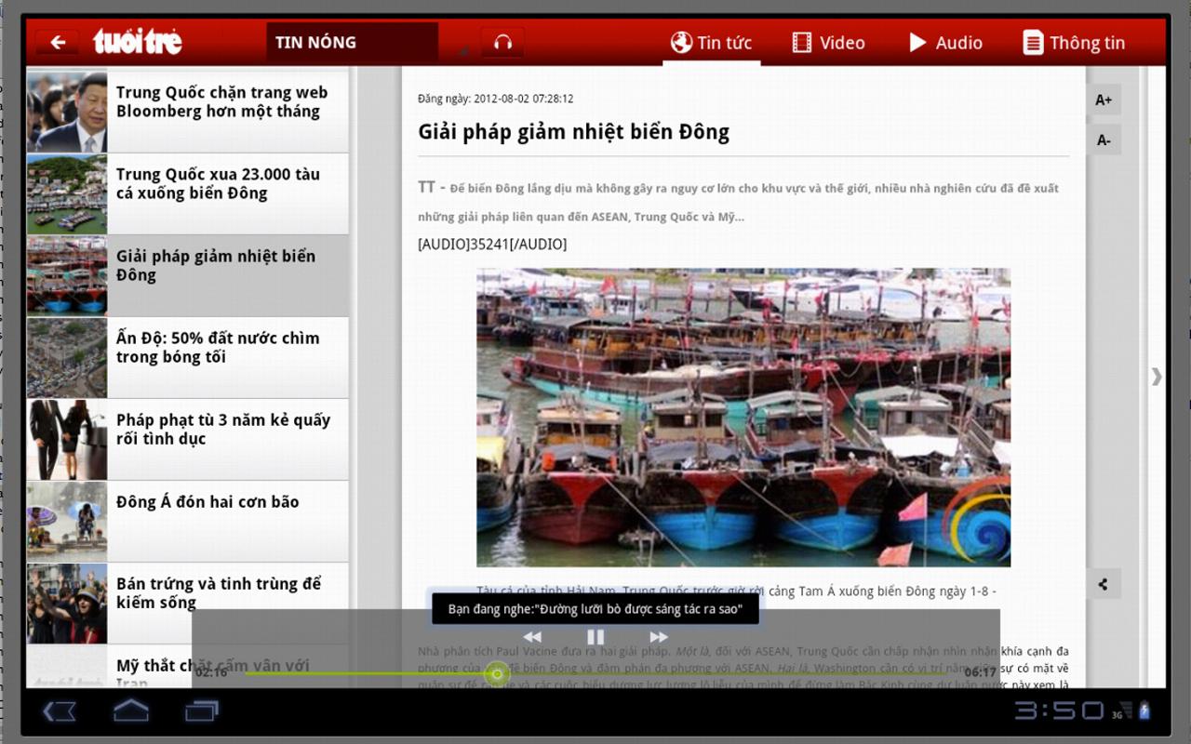The width and height of the screenshot is (1191, 744).
Task: Tap thumbnail for Đông Á bão article
Action: [67, 521]
